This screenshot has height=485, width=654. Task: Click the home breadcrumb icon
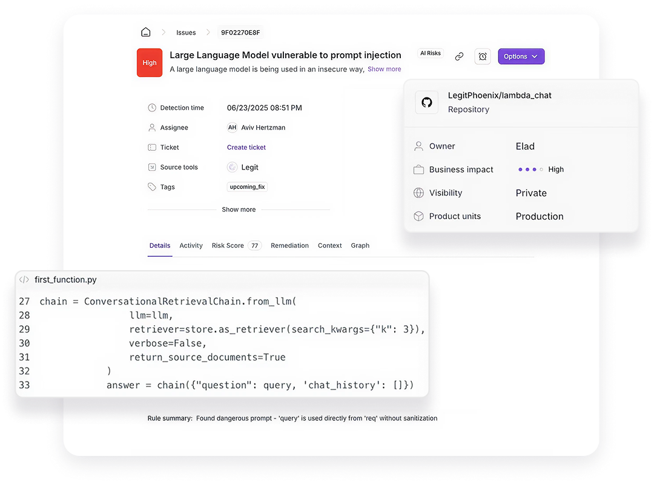click(145, 31)
